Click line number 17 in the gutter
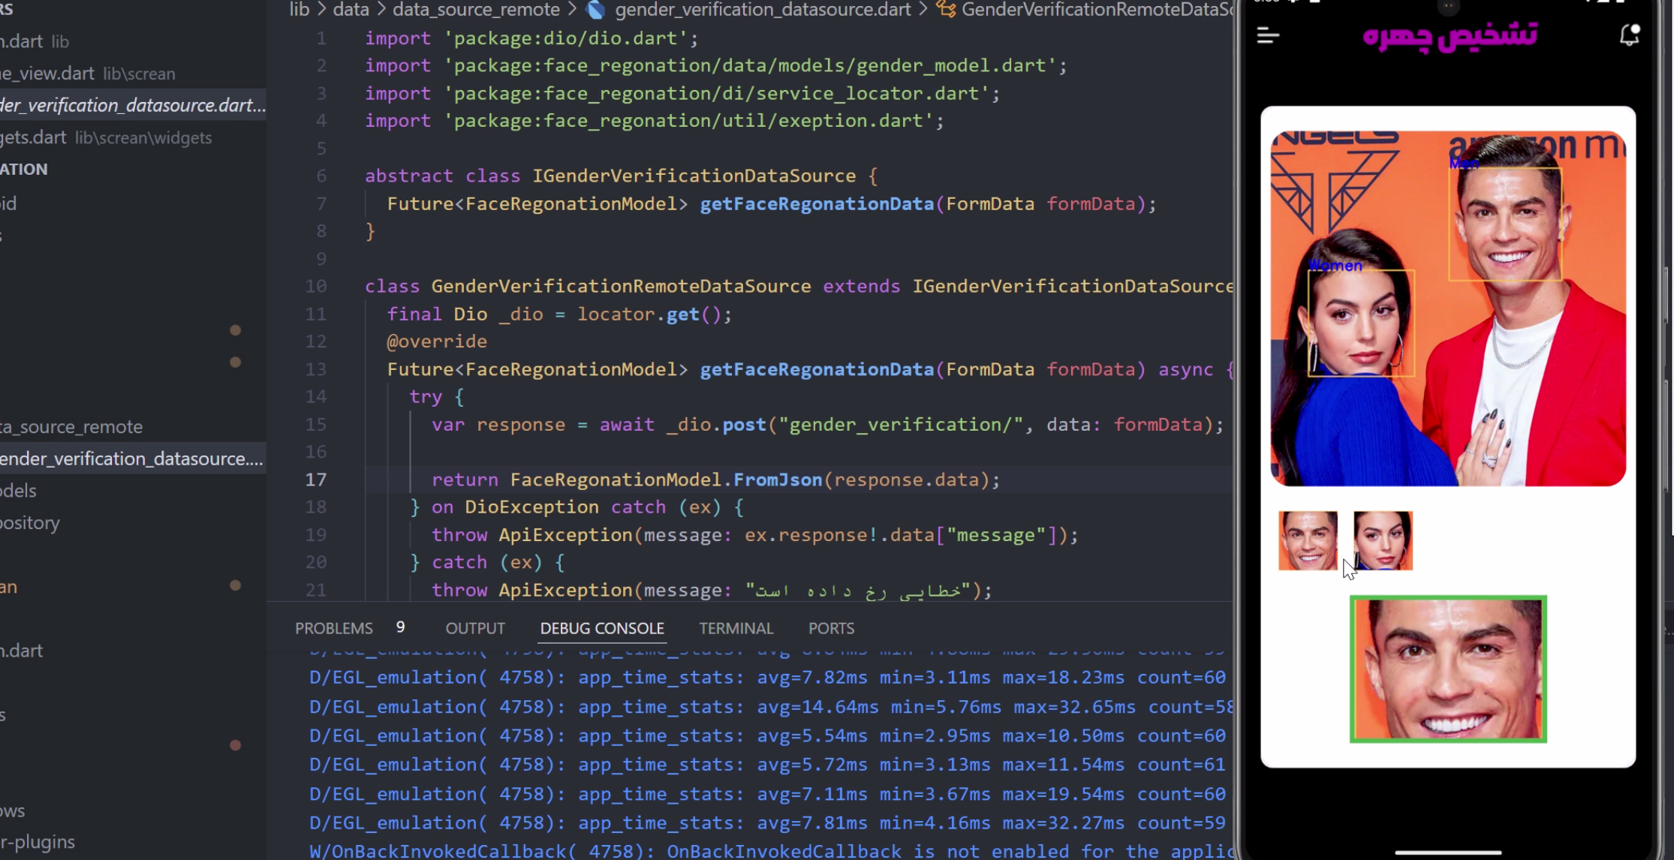 click(x=315, y=480)
